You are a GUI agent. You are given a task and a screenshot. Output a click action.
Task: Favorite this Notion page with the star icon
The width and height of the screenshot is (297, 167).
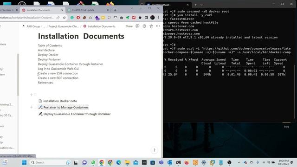(x=151, y=26)
